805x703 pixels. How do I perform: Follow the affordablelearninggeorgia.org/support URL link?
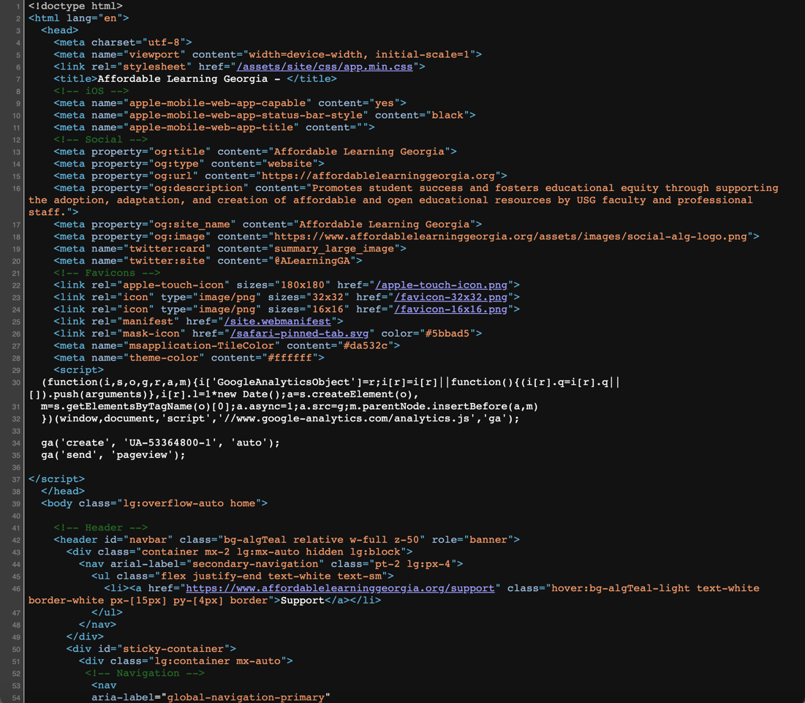tap(340, 588)
